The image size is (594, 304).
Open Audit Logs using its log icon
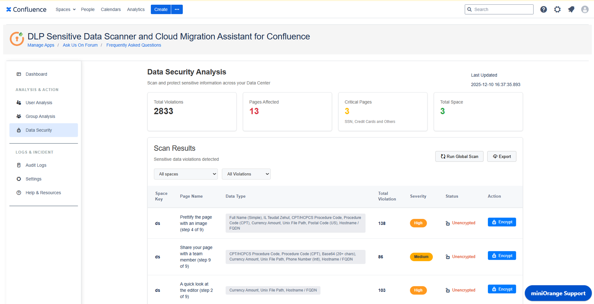coord(19,165)
